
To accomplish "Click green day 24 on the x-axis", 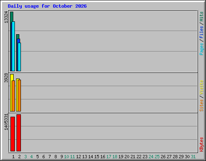I will point(151,157).
